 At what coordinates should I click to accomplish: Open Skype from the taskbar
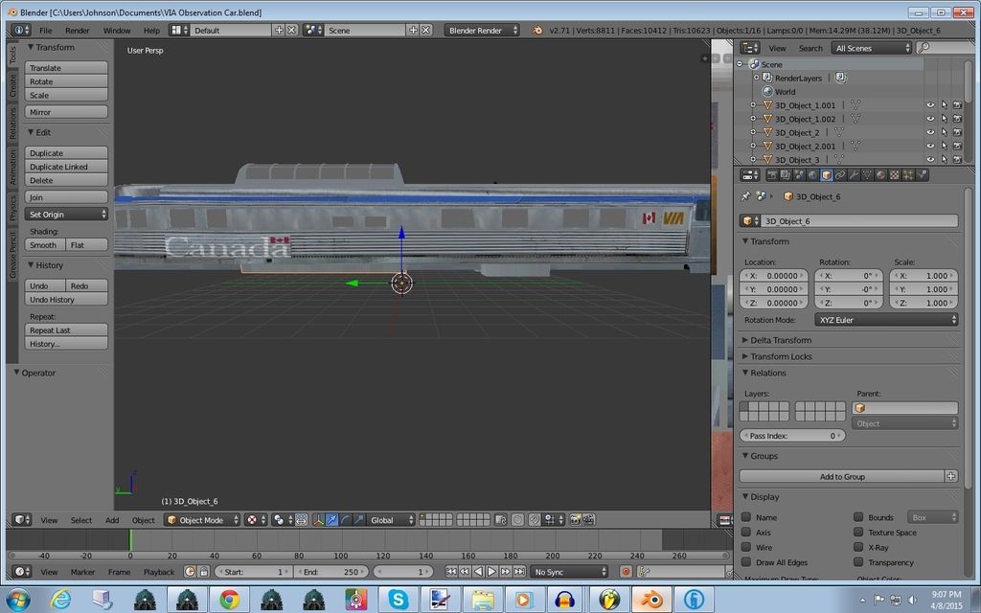click(x=398, y=600)
